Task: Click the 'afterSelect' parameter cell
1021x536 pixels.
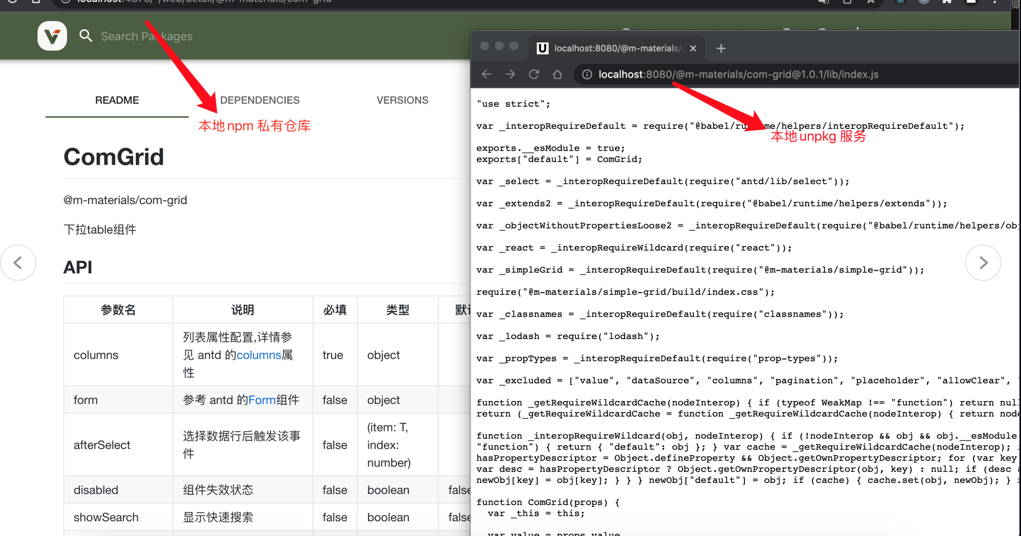Action: point(118,445)
